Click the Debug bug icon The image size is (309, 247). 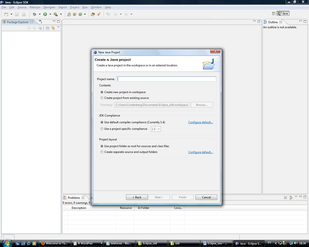coord(34,14)
